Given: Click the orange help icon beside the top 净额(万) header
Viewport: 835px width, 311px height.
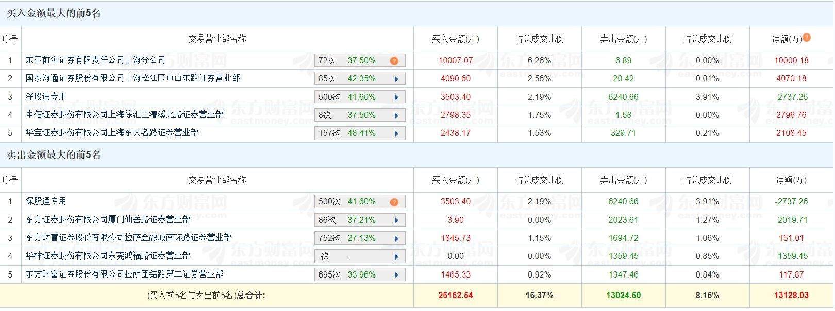Looking at the screenshot, I should [807, 37].
